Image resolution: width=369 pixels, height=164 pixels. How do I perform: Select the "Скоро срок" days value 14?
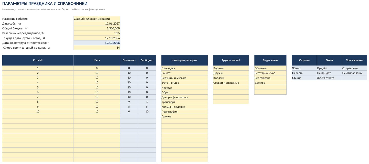point(97,48)
